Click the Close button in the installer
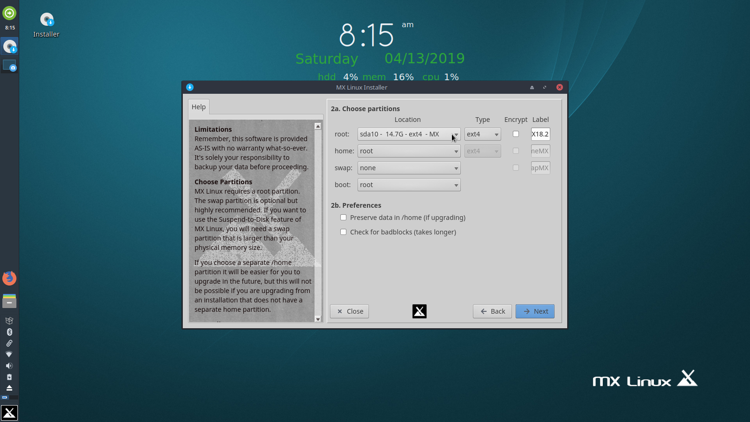 pos(349,311)
